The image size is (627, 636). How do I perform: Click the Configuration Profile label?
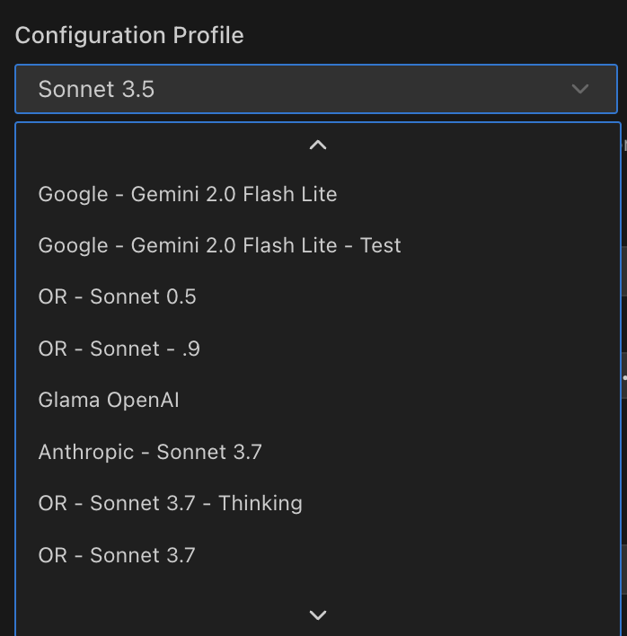pyautogui.click(x=129, y=35)
